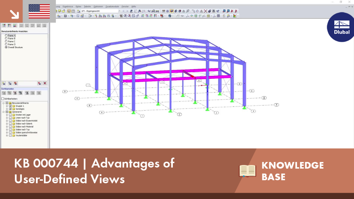Open the Zusatzmodule menu
This screenshot has height=199, width=354.
pos(112,7)
